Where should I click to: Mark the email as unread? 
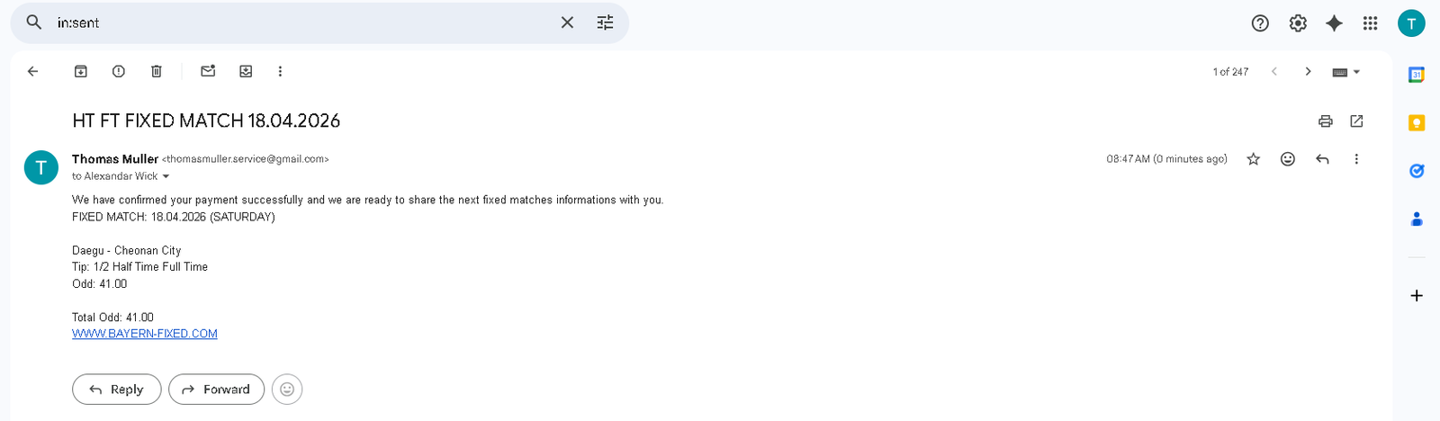(x=208, y=71)
